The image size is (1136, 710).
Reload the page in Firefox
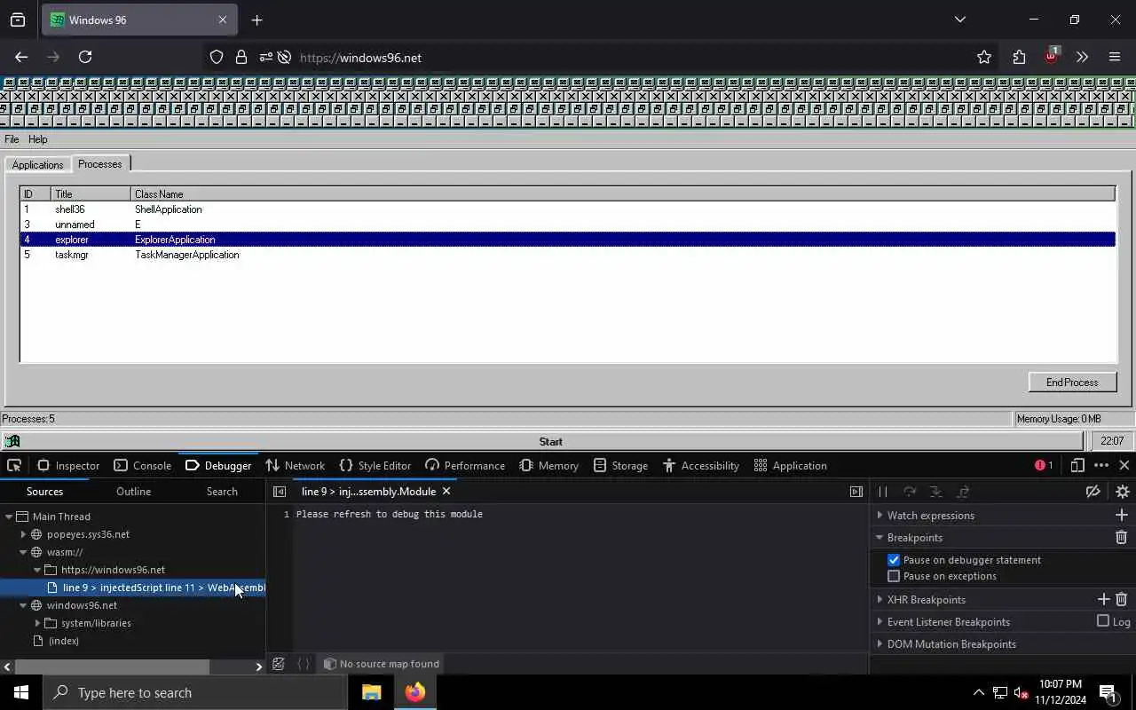click(85, 57)
